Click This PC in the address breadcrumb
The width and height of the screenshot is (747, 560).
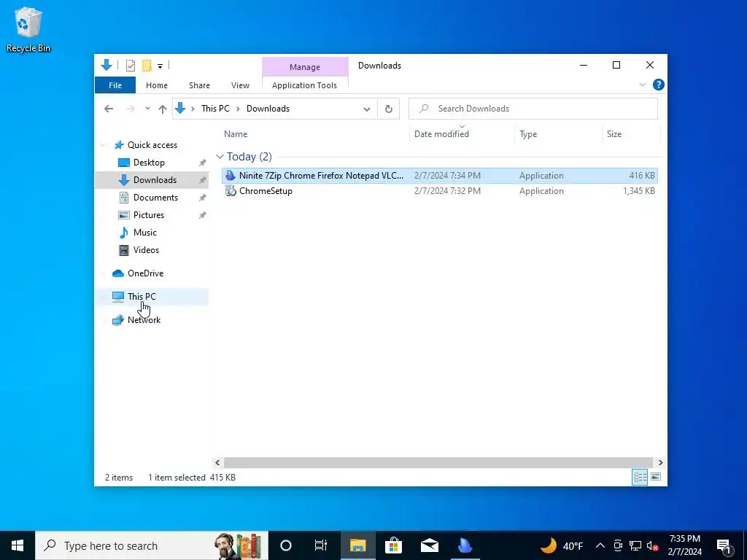click(215, 109)
